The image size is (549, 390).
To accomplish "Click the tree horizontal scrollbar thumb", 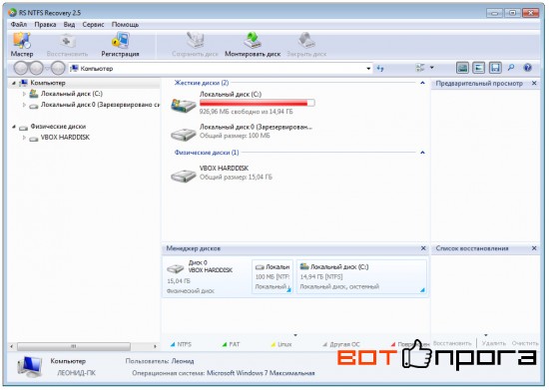I will pos(74,346).
